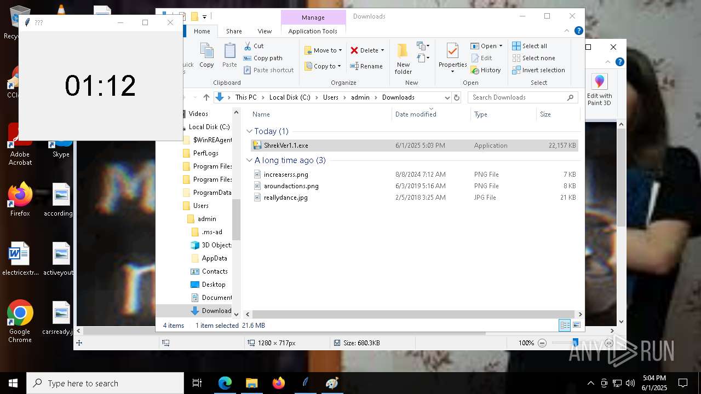Click the Manage contextual tab

313,18
